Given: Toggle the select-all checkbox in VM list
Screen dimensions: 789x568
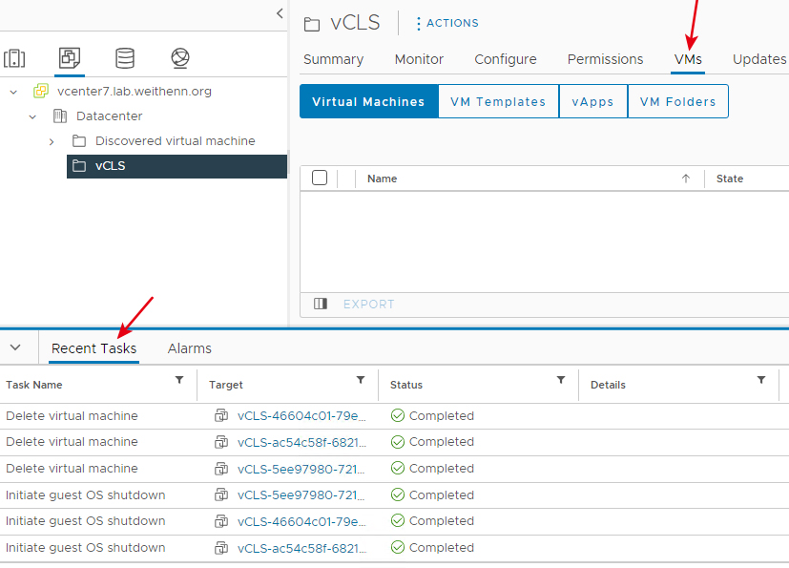Looking at the screenshot, I should pyautogui.click(x=320, y=178).
